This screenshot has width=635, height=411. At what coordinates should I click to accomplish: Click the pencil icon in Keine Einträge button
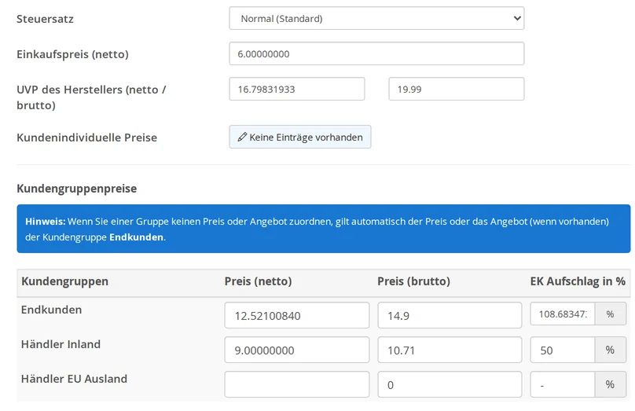[242, 137]
